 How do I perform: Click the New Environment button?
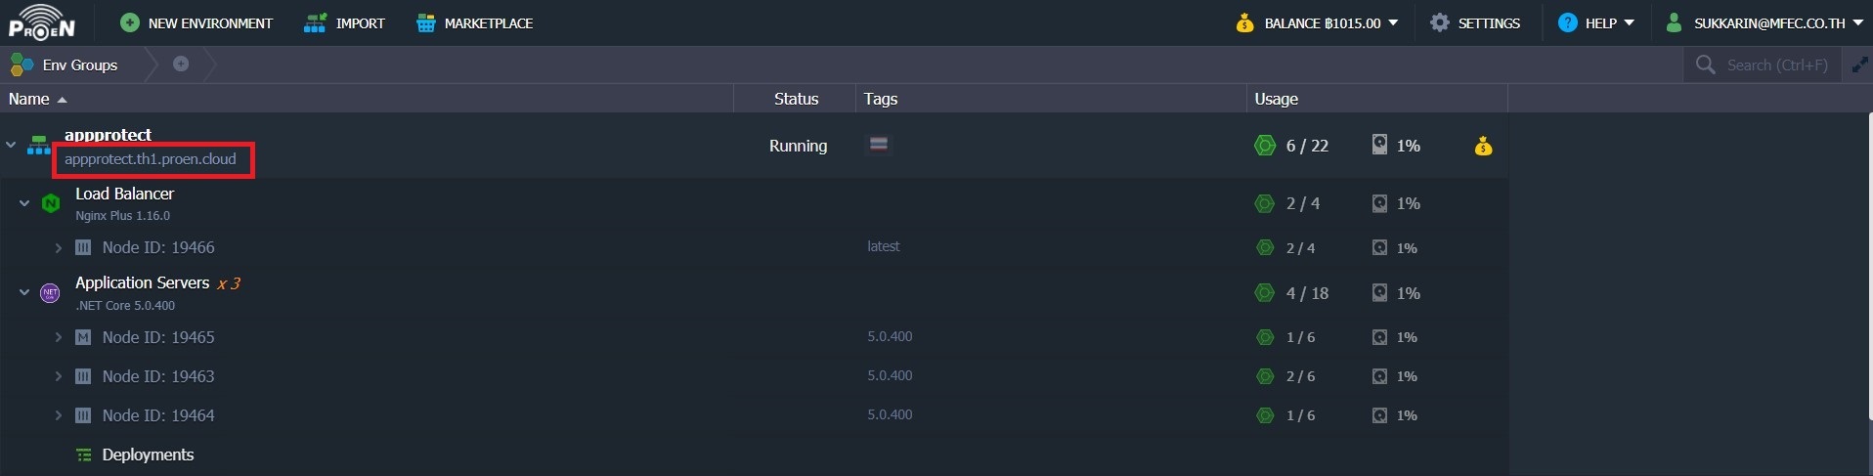coord(196,22)
